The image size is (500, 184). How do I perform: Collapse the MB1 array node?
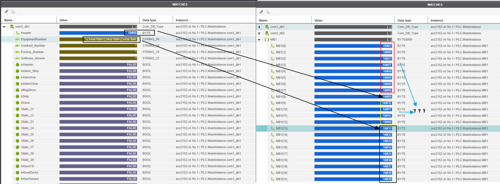coord(259,39)
